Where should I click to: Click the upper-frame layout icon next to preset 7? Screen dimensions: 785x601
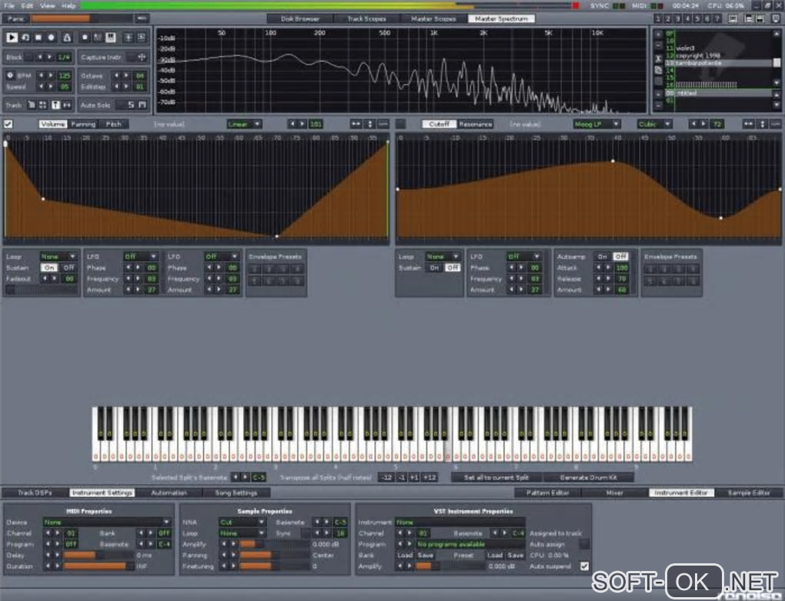(733, 19)
